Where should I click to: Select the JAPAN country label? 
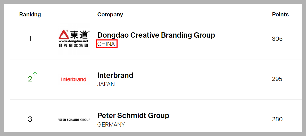106,84
